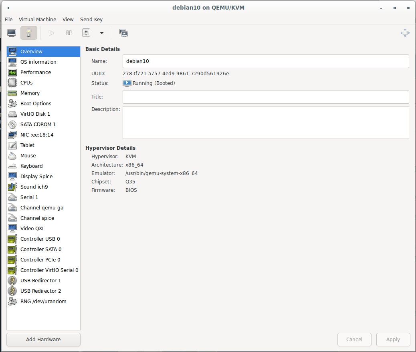The height and width of the screenshot is (352, 416).
Task: Toggle the hardware details lightbulb view
Action: coord(28,33)
